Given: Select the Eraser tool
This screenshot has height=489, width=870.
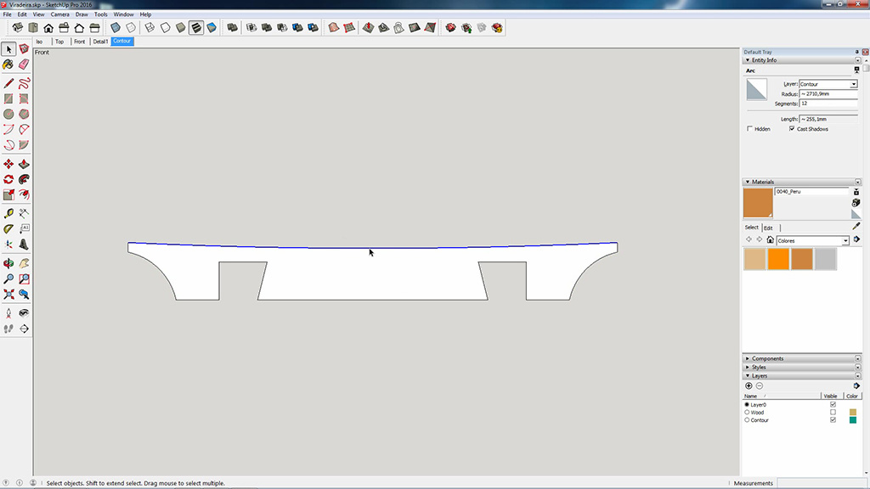Looking at the screenshot, I should tap(24, 65).
